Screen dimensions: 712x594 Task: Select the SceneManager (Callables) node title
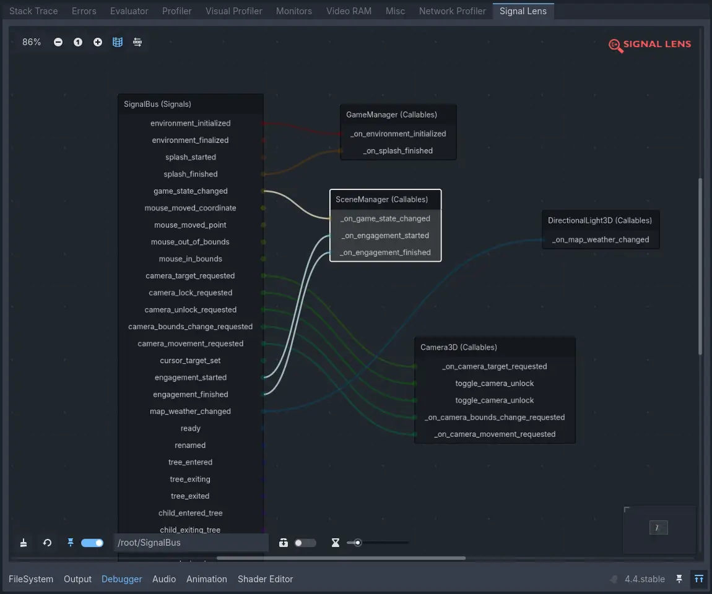pyautogui.click(x=381, y=200)
